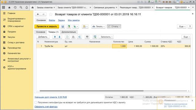Click the Количество field 1,000
This screenshot has width=196, height=110.
[x=119, y=46]
